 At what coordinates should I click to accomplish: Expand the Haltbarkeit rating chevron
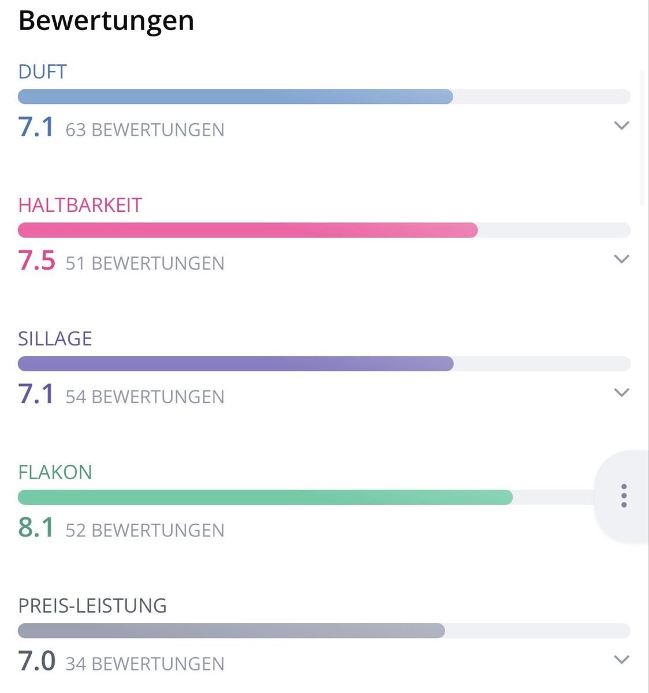coord(621,259)
